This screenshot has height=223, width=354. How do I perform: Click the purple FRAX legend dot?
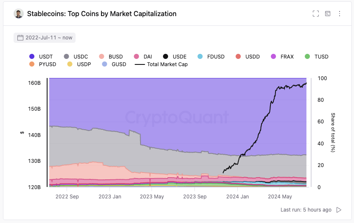(x=273, y=56)
